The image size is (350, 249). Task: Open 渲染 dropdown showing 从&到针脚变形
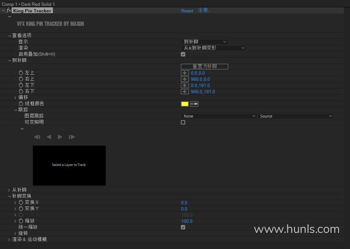[213, 48]
